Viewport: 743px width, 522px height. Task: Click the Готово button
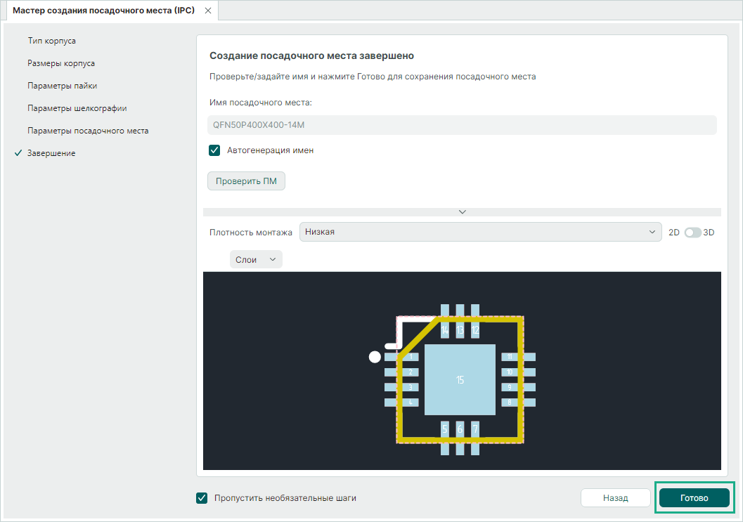click(694, 497)
